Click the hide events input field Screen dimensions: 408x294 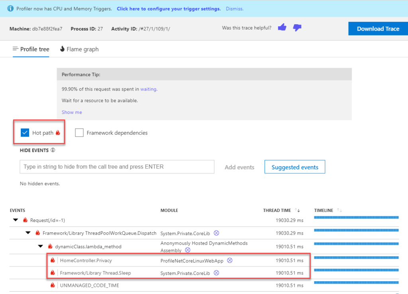pos(117,167)
